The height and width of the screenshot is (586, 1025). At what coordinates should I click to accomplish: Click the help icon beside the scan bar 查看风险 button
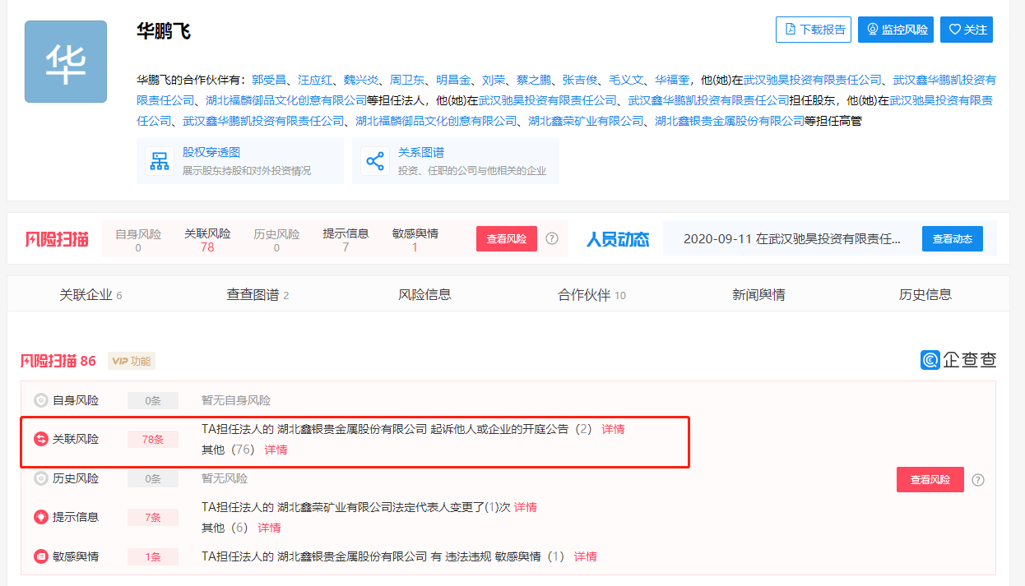[x=552, y=239]
